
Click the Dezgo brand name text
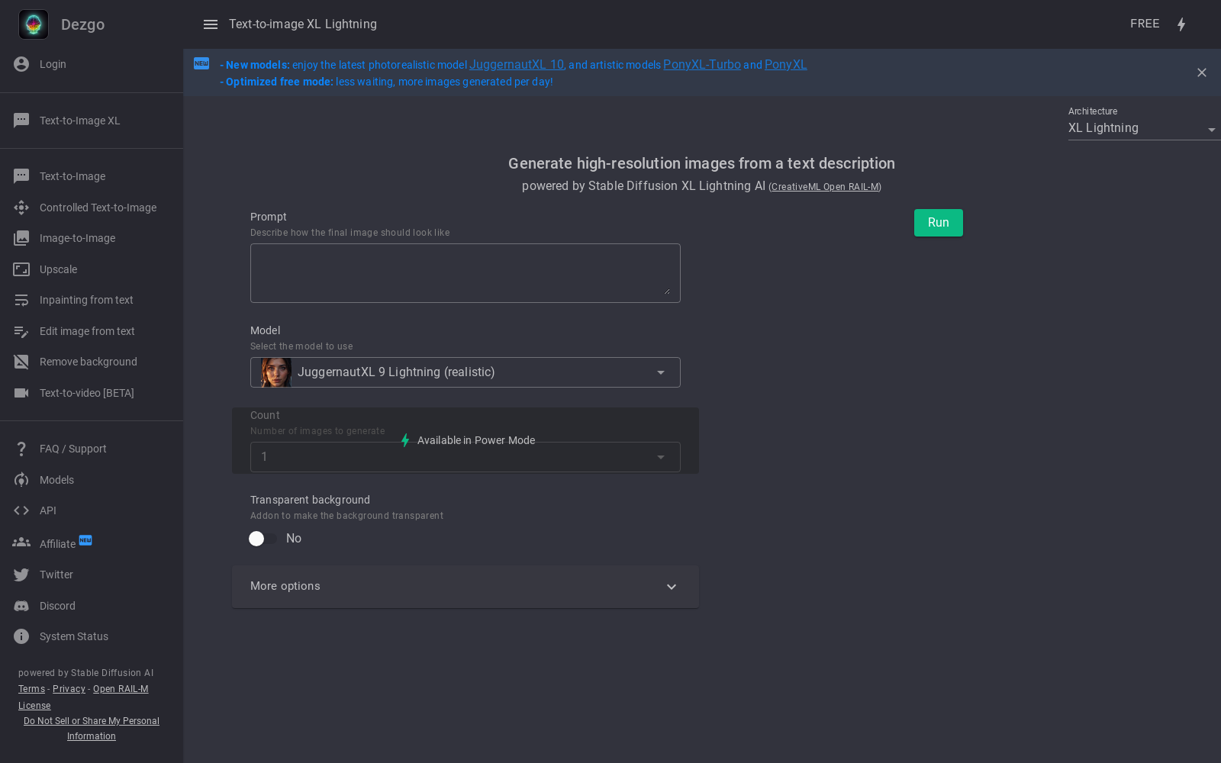tap(82, 24)
